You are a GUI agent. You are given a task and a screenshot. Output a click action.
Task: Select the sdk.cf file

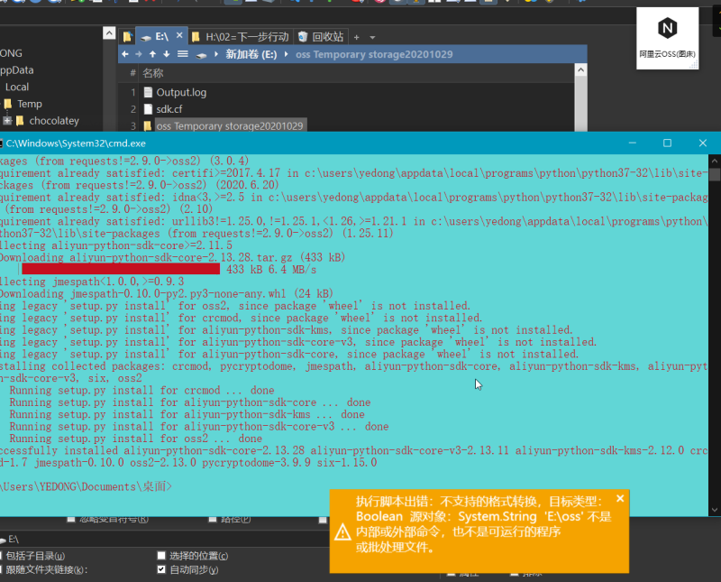(169, 109)
